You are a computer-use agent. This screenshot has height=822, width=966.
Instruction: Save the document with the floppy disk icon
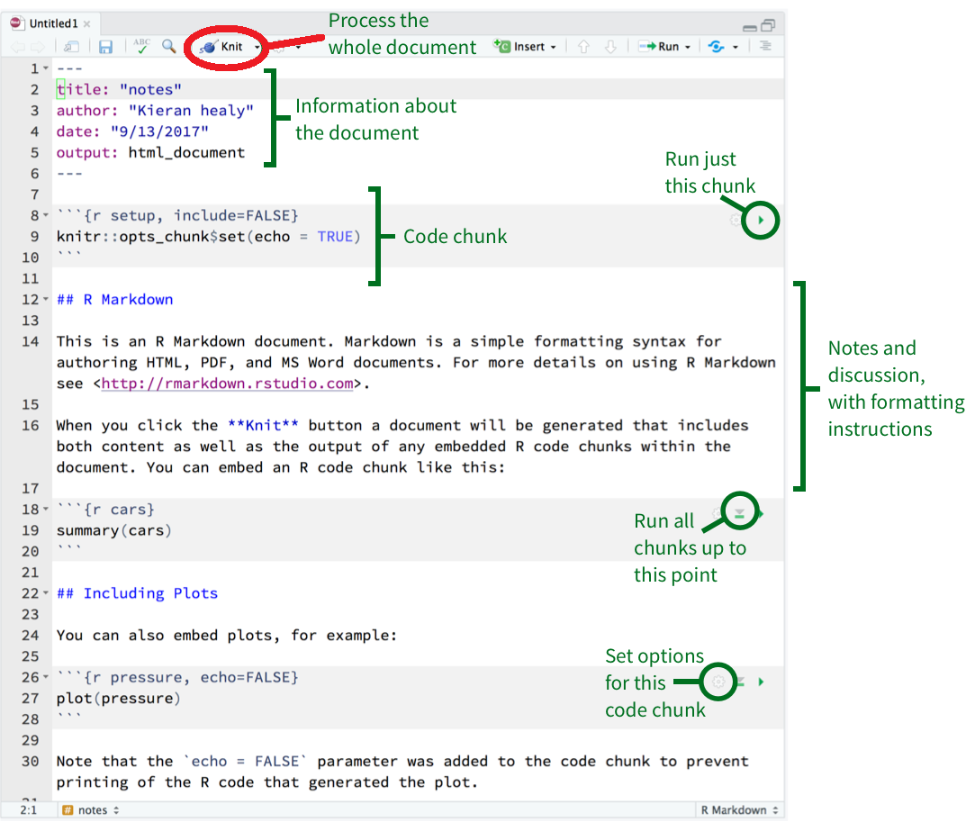(x=105, y=47)
